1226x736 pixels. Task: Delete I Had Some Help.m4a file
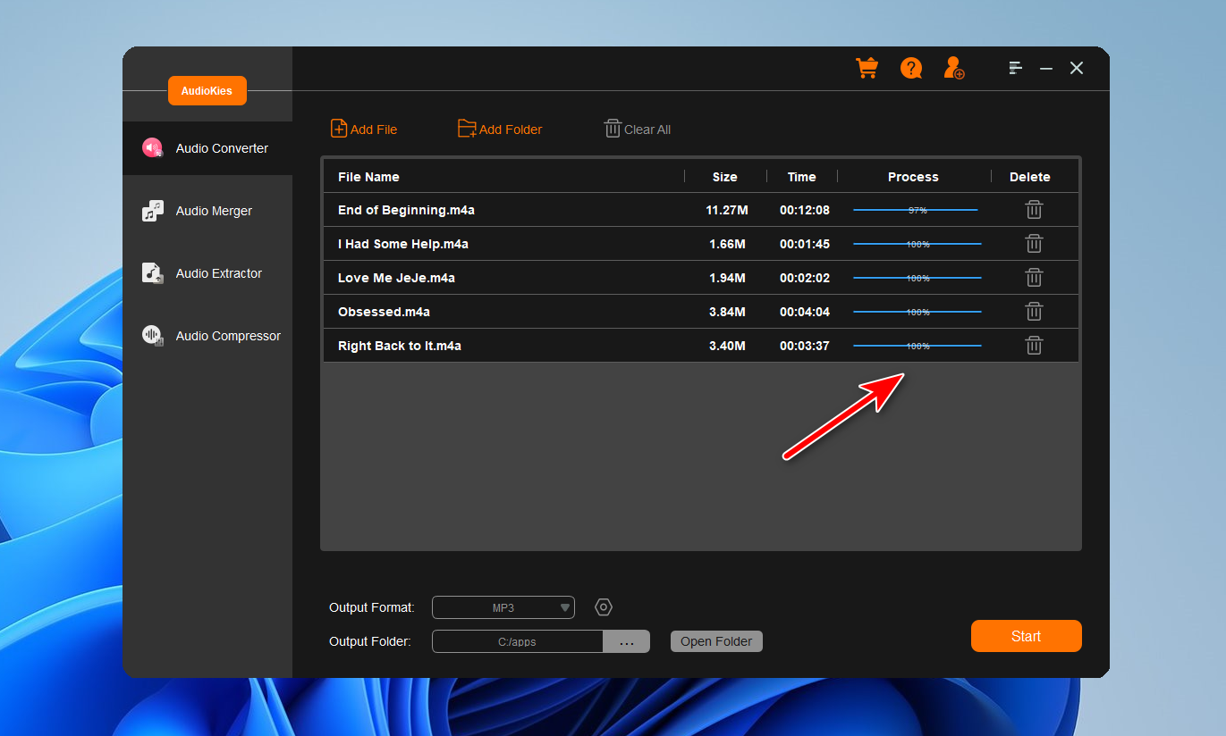click(x=1034, y=244)
